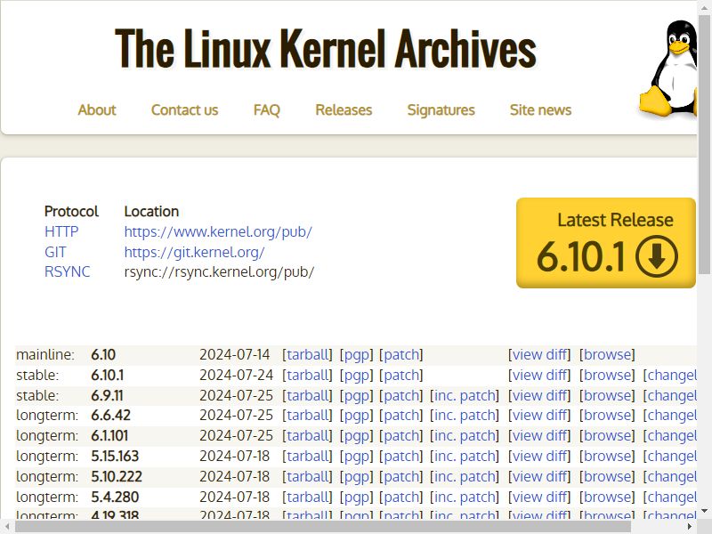The image size is (712, 534).
Task: Click the horizontal scrollbar right arrow
Action: click(x=690, y=527)
